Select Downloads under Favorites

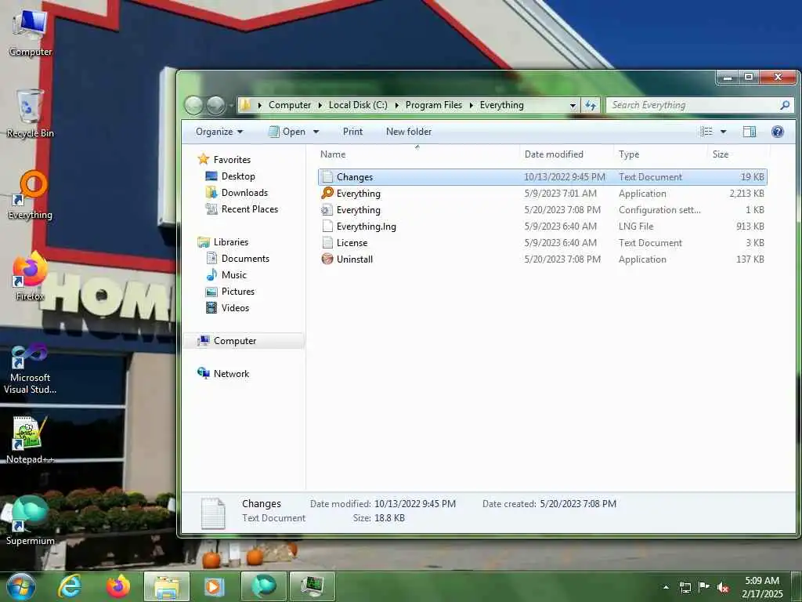pos(244,193)
